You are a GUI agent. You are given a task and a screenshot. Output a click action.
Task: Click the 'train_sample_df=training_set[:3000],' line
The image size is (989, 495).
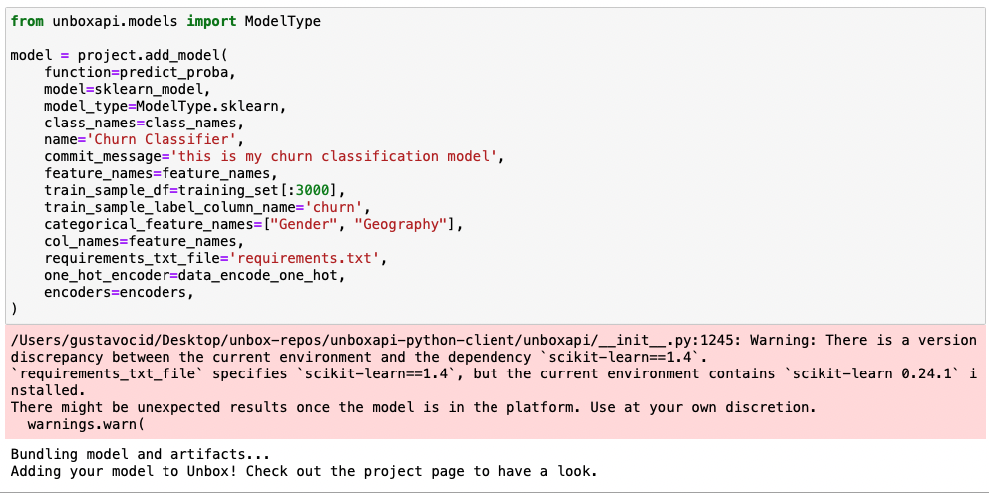tap(194, 191)
